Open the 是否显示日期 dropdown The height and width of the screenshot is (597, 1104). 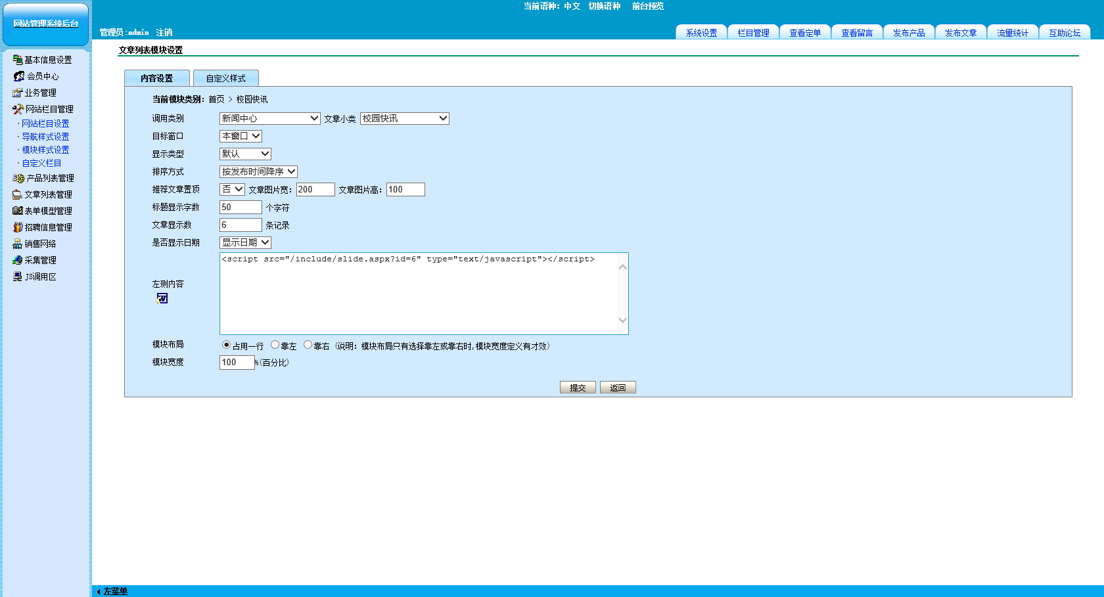tap(245, 242)
